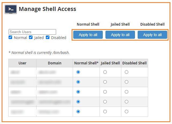Screen dimensions: 172x124
Task: Select Jailed Shell for first user row
Action: click(x=105, y=72)
